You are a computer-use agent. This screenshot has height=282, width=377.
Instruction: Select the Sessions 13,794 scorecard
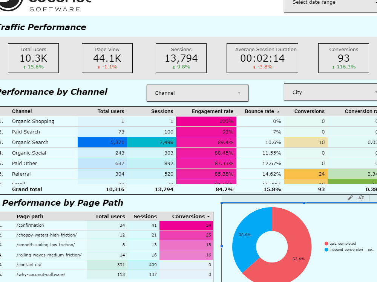coord(181,58)
